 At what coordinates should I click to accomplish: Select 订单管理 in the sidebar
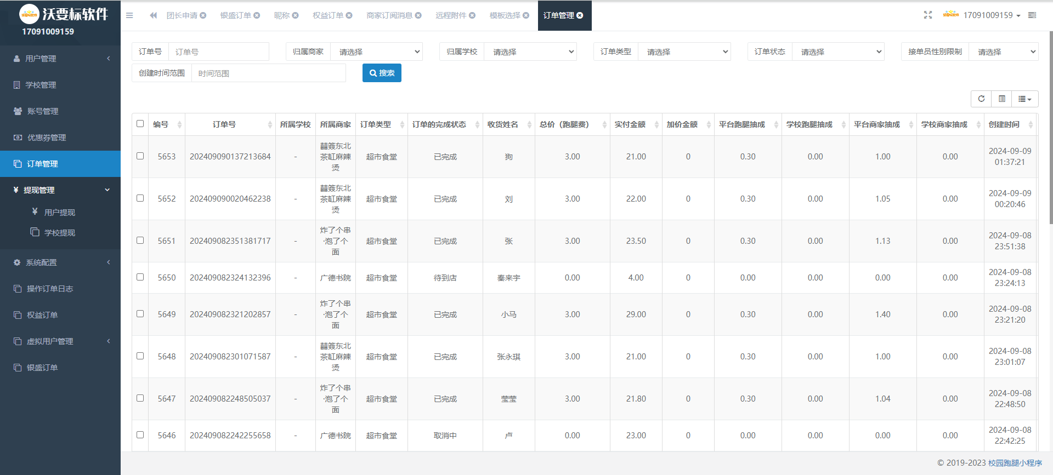coord(60,164)
